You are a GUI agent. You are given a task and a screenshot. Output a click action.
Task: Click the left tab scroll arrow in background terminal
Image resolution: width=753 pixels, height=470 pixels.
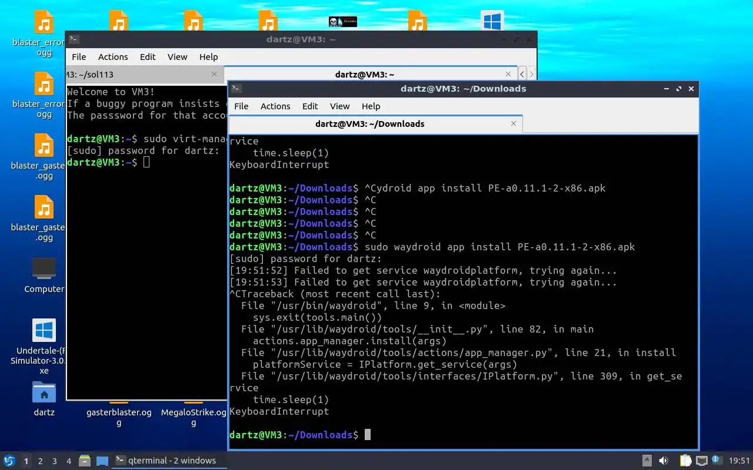click(522, 74)
